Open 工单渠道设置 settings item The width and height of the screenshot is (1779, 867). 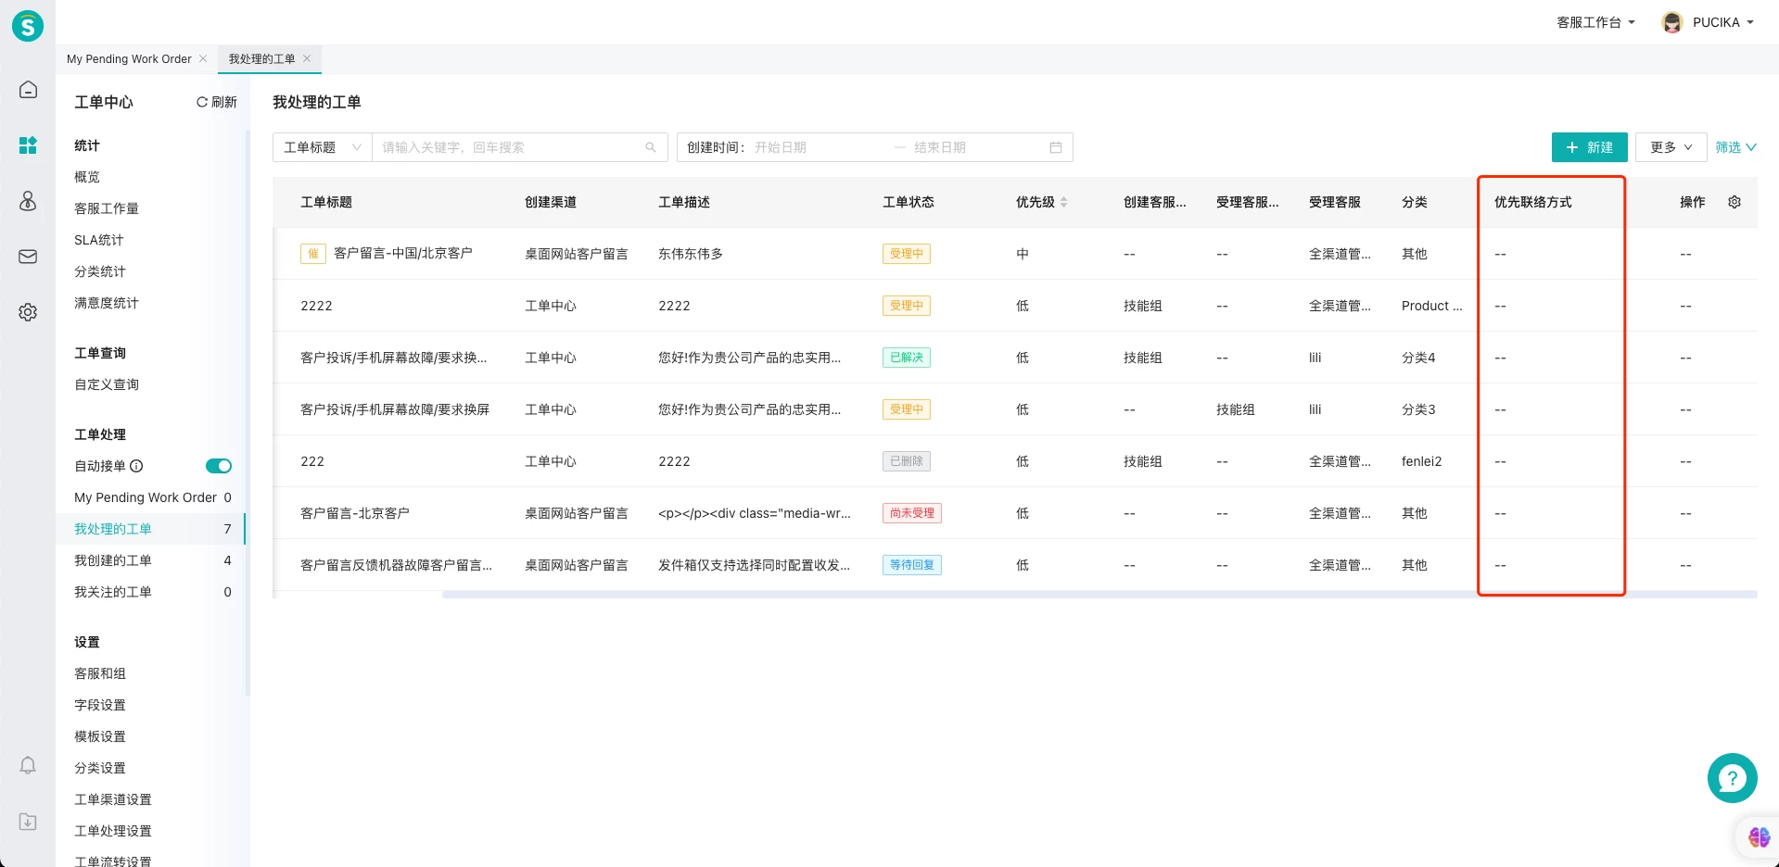(113, 799)
